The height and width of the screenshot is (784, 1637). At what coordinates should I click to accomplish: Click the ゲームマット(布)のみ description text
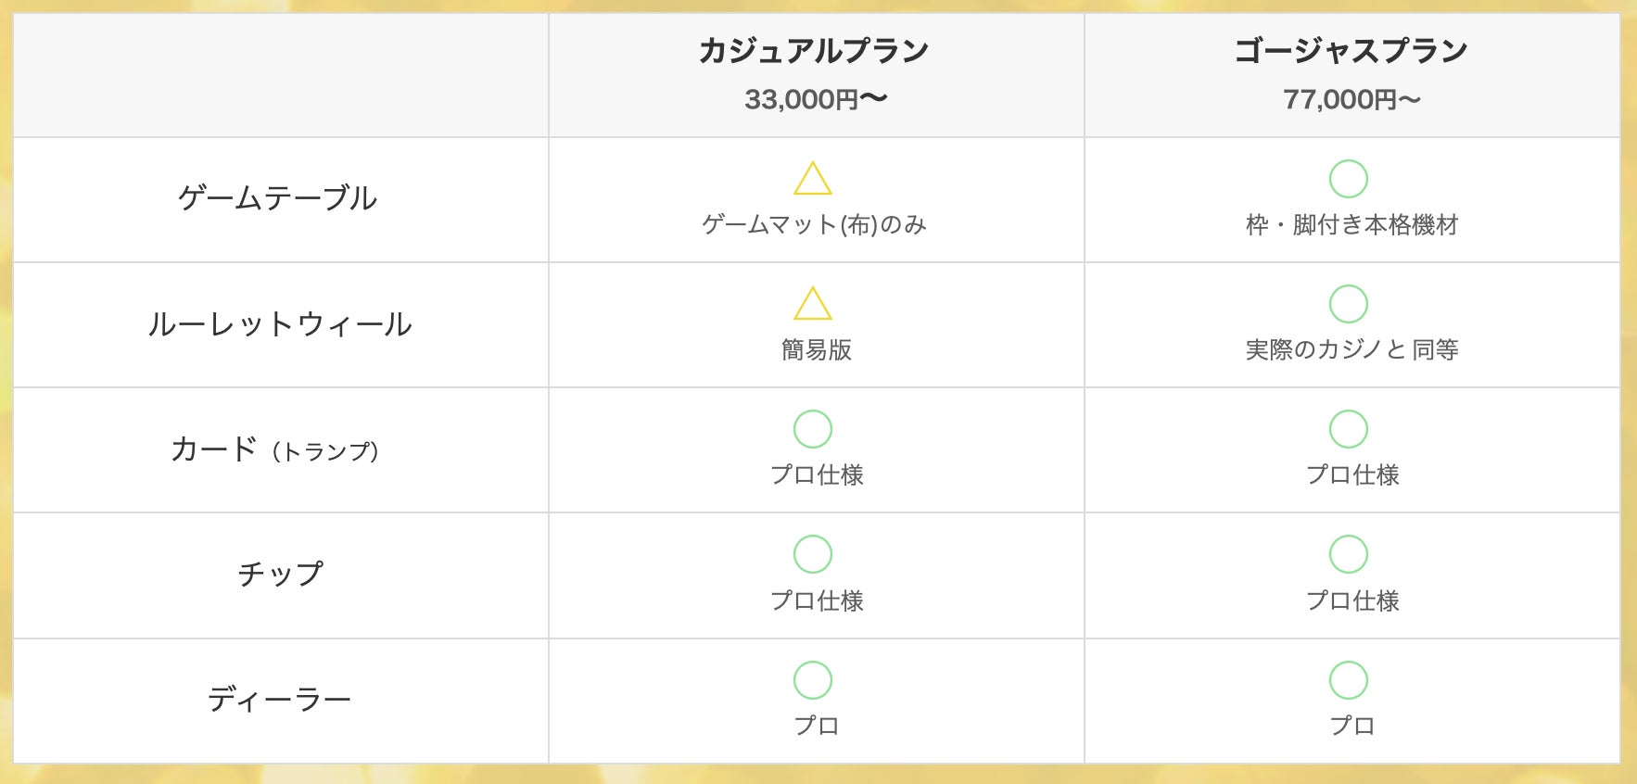[x=815, y=225]
